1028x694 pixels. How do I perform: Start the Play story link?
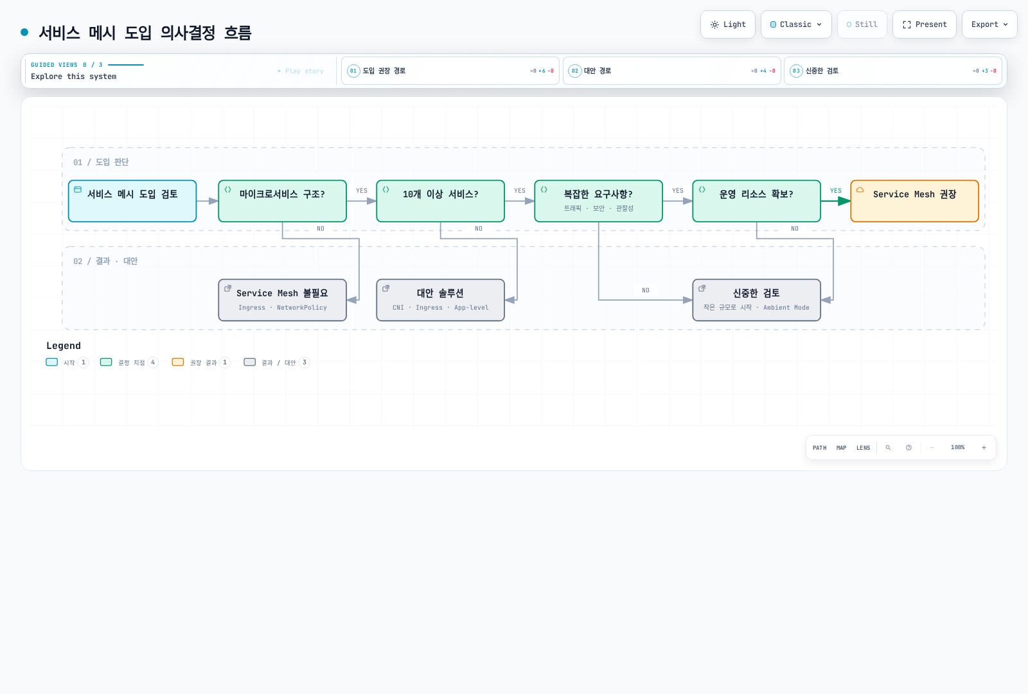(x=301, y=71)
